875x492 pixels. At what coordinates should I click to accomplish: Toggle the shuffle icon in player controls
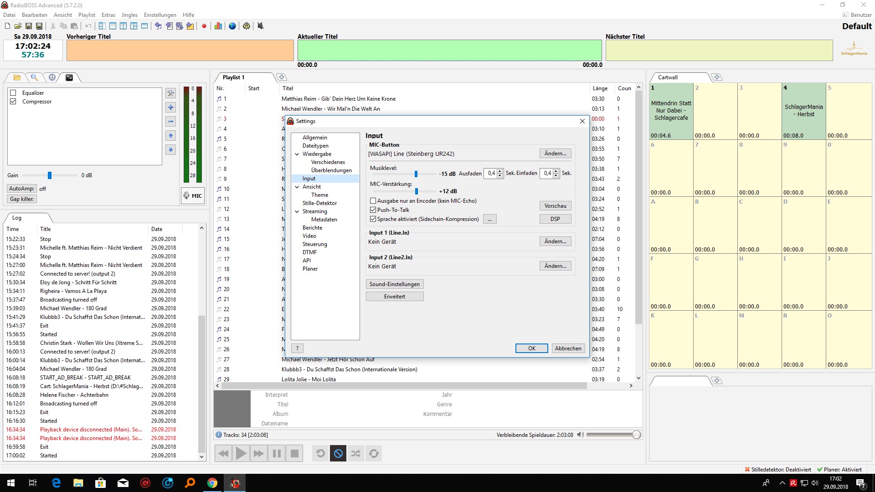coord(356,453)
